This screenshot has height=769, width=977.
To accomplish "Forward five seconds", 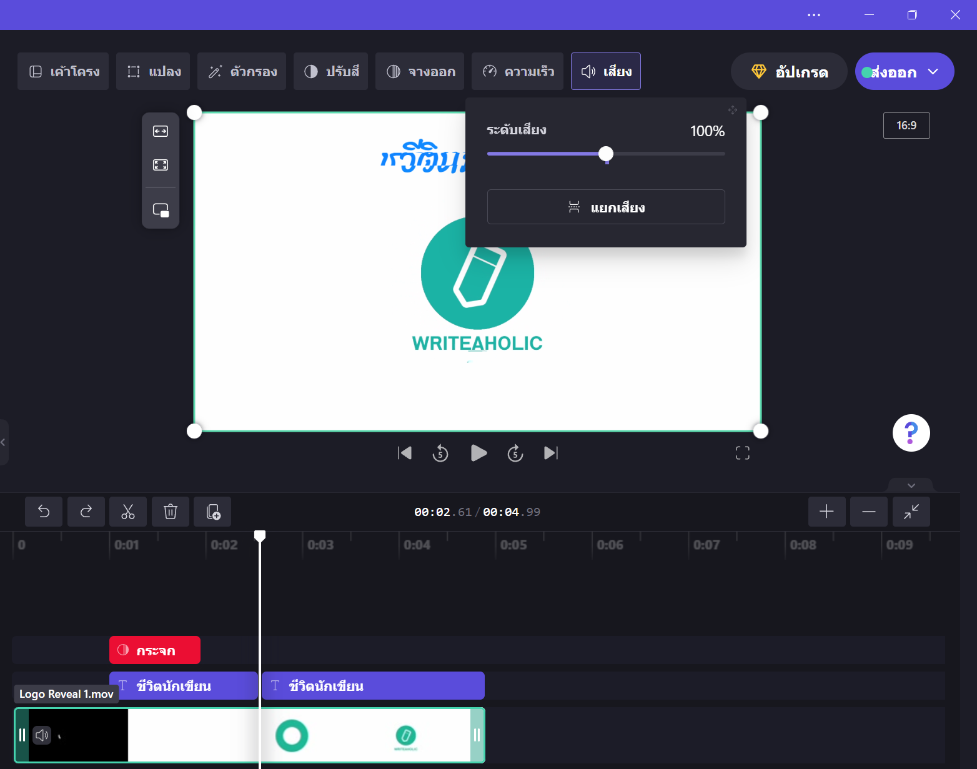I will click(x=515, y=453).
